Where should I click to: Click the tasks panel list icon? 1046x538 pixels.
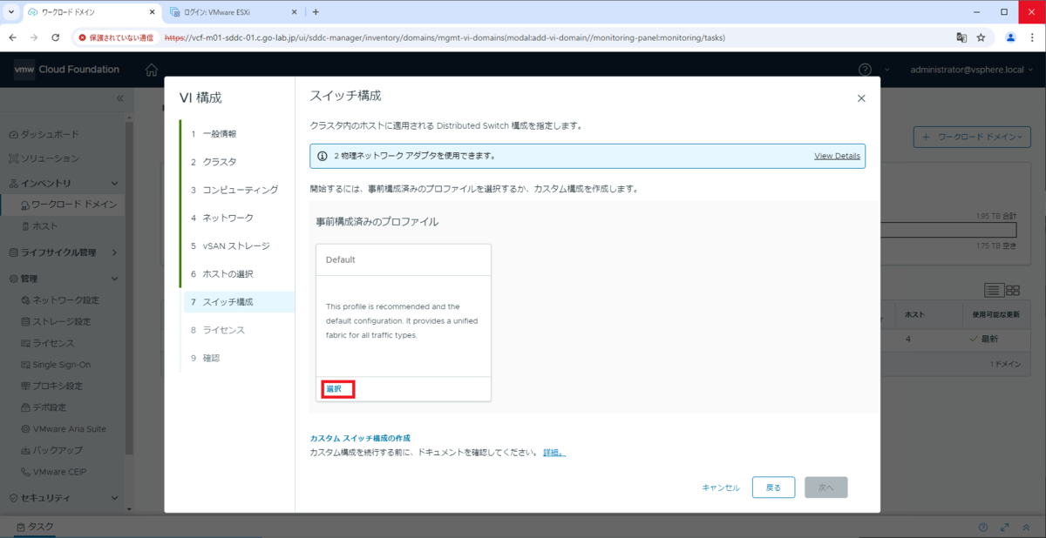(21, 528)
